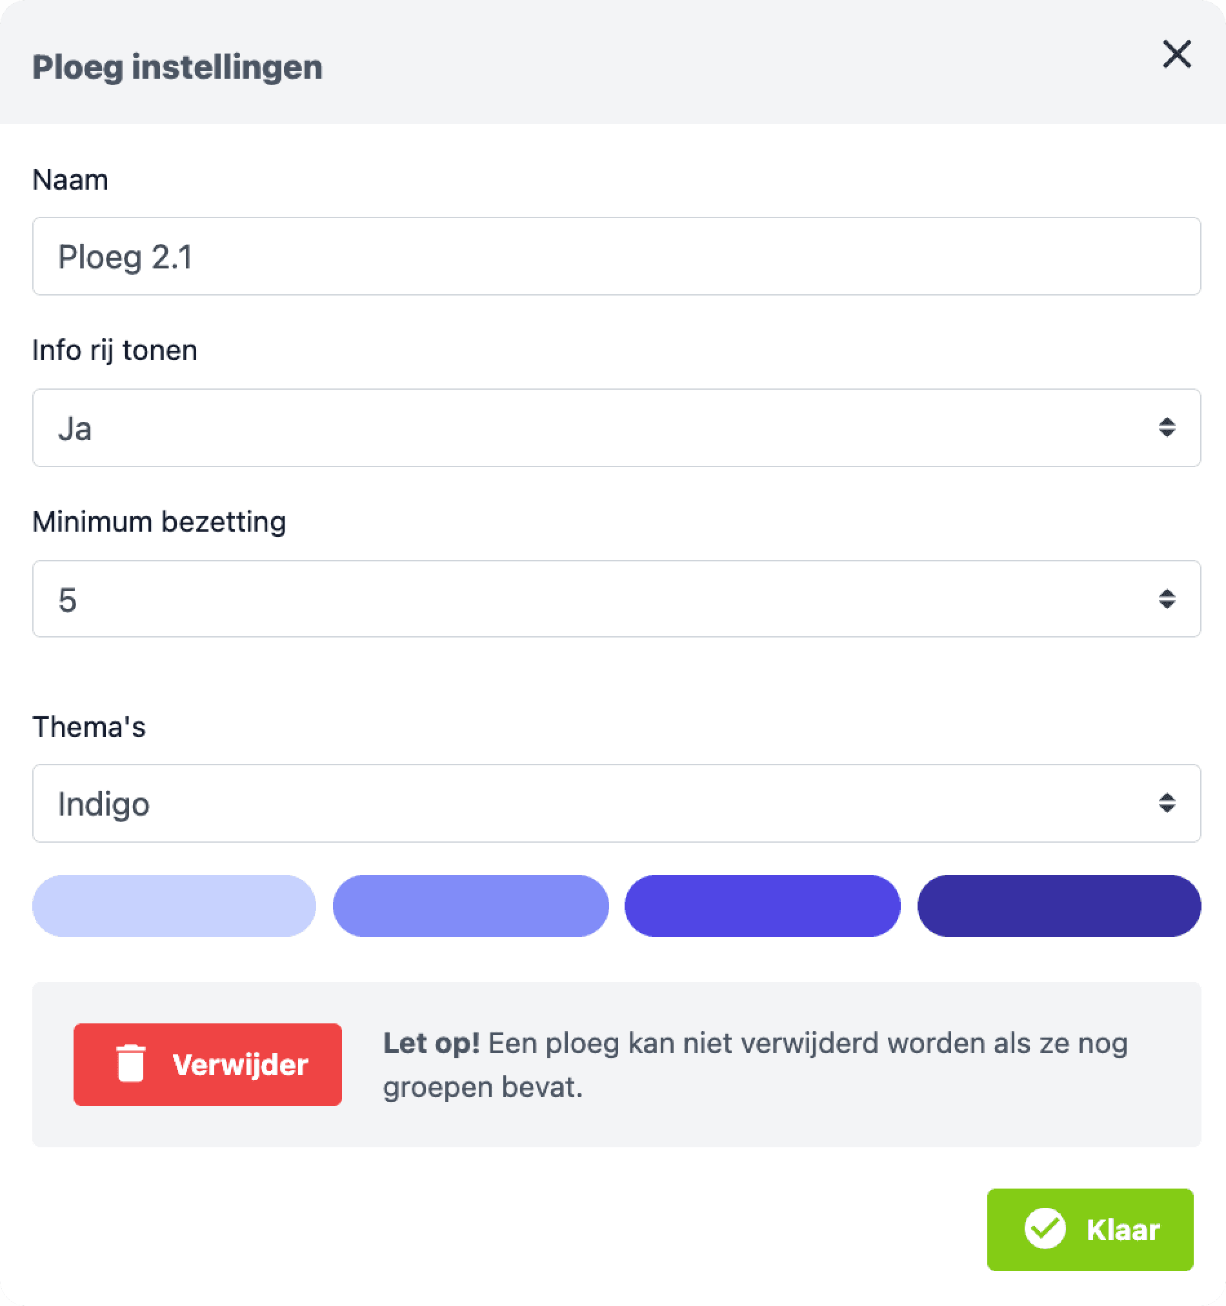Open the Info rij tonen dropdown

(x=616, y=428)
